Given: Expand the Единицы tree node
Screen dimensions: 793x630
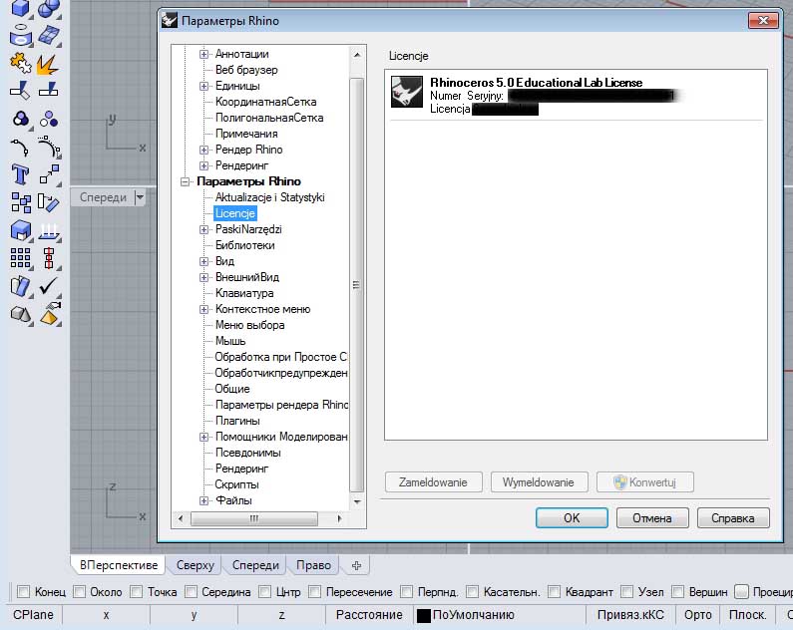Looking at the screenshot, I should [x=203, y=86].
